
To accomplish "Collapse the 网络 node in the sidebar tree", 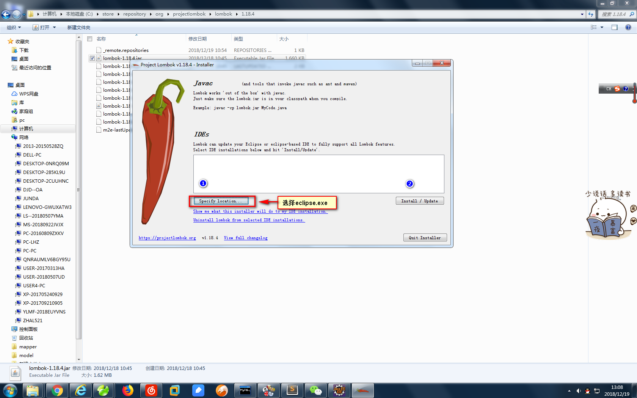I will [x=8, y=137].
